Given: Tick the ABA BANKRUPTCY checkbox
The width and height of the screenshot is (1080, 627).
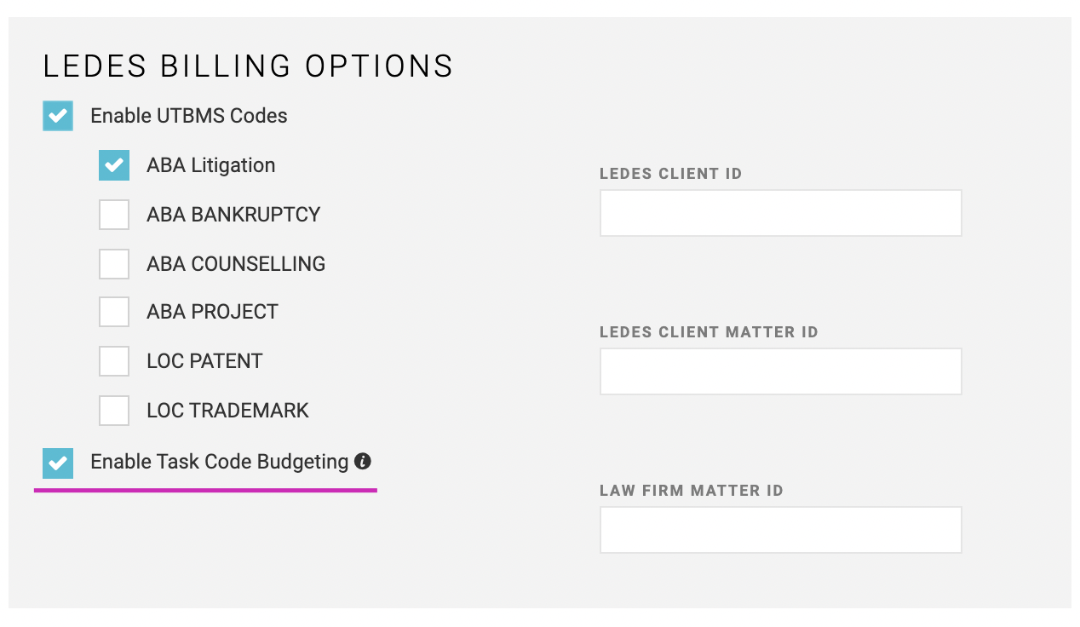Looking at the screenshot, I should (114, 215).
